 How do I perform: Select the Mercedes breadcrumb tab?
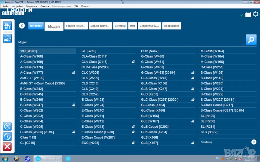tap(36, 26)
